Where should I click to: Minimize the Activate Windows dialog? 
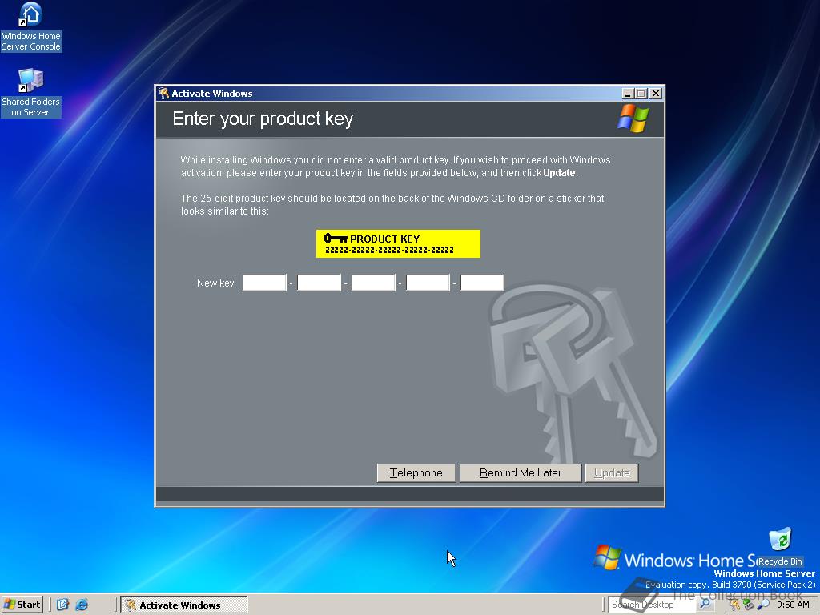pos(628,94)
